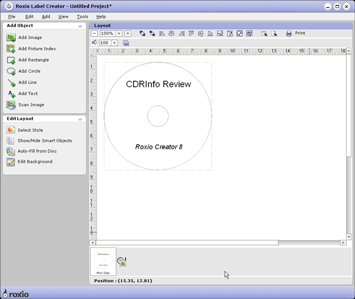This screenshot has height=299, width=355.
Task: Click the Make Same Height icon
Action: tap(230, 33)
